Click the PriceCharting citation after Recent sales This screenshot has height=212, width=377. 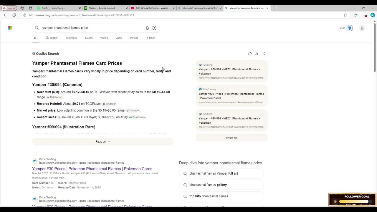[x=138, y=117]
